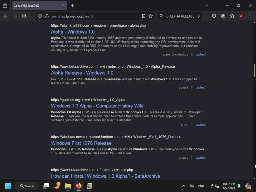Show hidden tray icons chevron

tap(184, 186)
